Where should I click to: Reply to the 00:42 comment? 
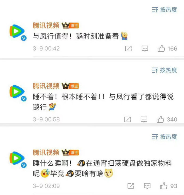click(x=145, y=49)
